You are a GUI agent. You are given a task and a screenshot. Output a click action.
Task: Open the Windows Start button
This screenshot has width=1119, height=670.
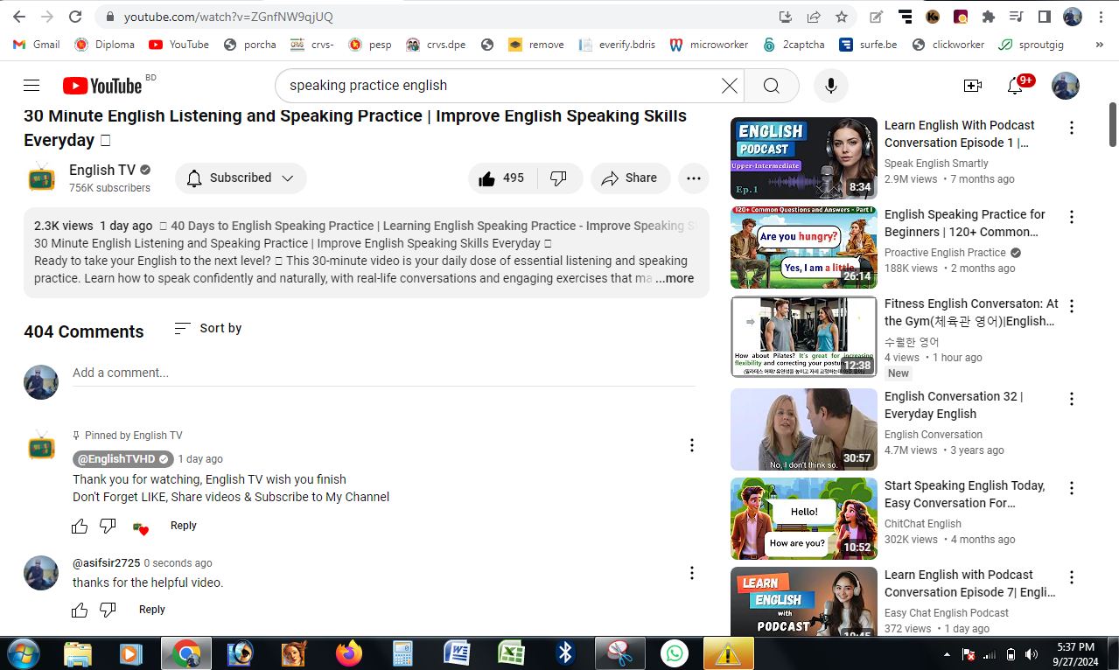pyautogui.click(x=24, y=653)
